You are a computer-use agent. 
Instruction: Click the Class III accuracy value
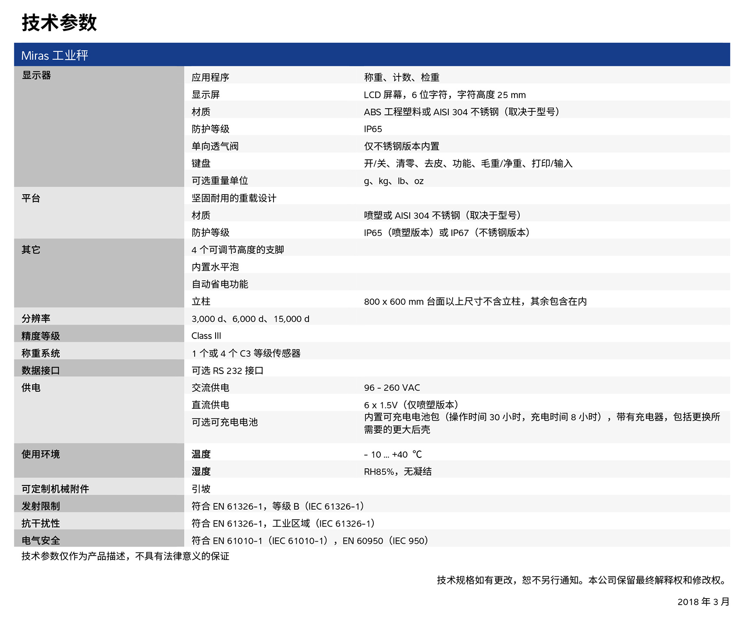pos(206,336)
